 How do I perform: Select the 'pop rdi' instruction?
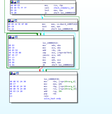click(50, 94)
